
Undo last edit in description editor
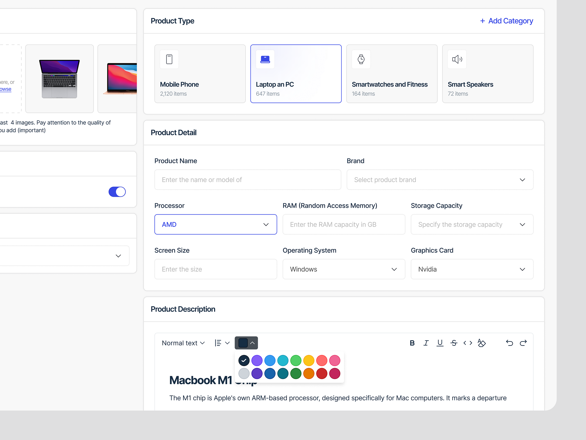(x=509, y=343)
